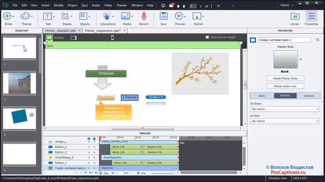Toggle lock dot for Button_2 layer
This screenshot has height=182, width=325.
tap(94, 152)
